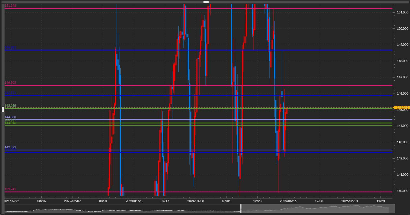Click the 07/01 date axis label
The width and height of the screenshot is (410, 215).
click(x=226, y=201)
